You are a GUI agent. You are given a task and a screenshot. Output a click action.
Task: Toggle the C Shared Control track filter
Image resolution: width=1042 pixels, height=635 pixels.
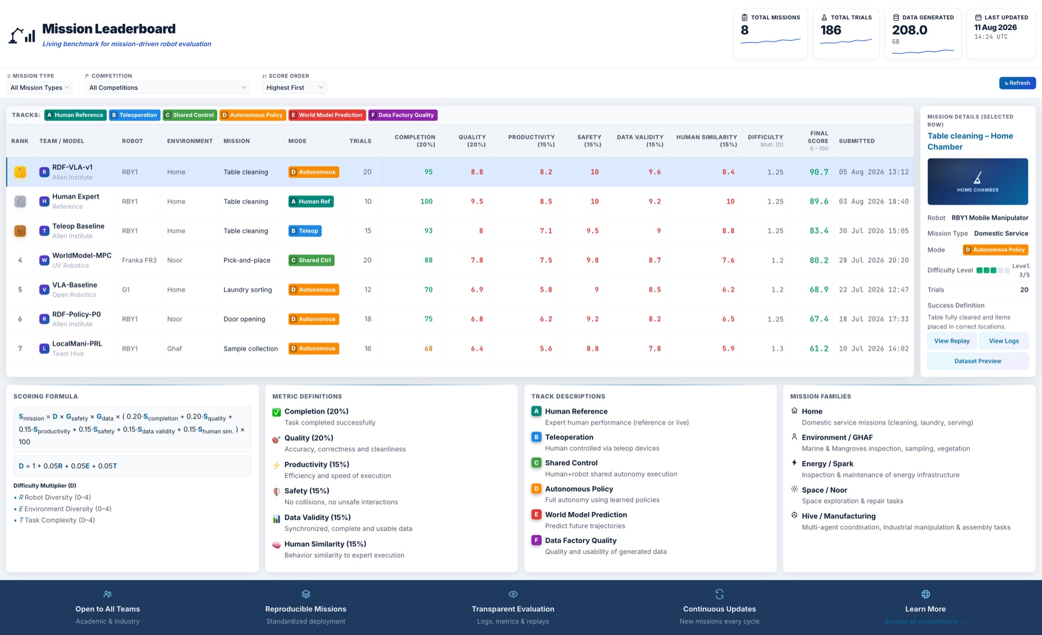(190, 115)
